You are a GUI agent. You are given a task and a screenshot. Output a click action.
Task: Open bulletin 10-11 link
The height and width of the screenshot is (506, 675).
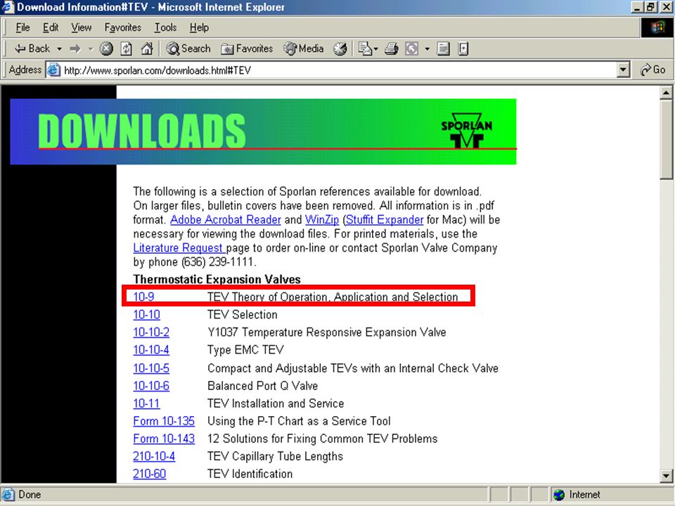pyautogui.click(x=146, y=403)
